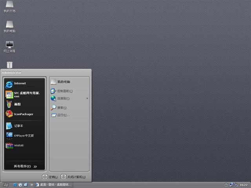Expand the 连接到(T) submenu arrow
251x188 pixels.
click(x=87, y=98)
